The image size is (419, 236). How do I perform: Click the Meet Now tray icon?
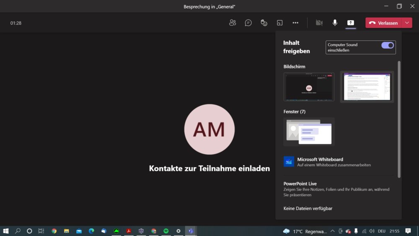pos(340,231)
